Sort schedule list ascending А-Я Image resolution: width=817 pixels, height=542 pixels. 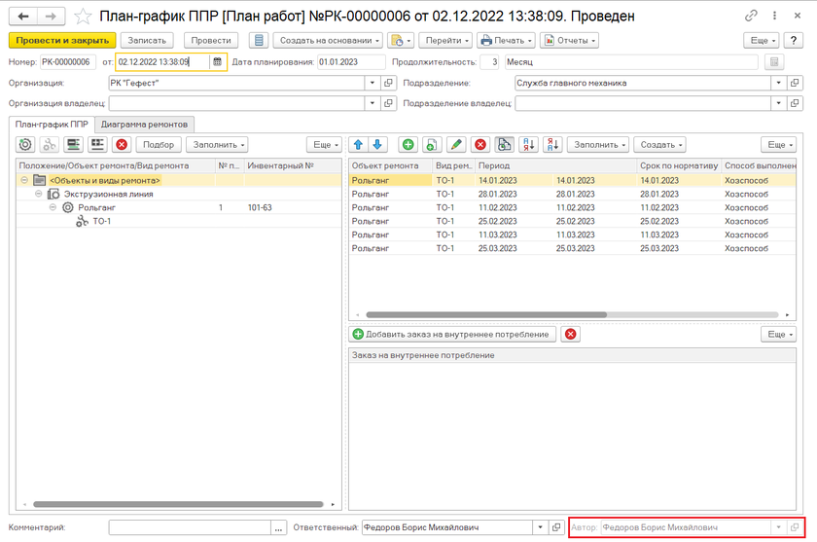528,144
